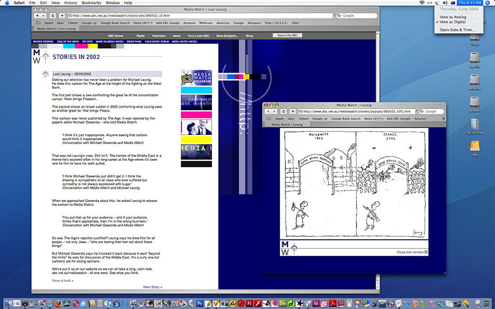The width and height of the screenshot is (495, 309).
Task: Reload the Lost Leunig page
Action: coord(53,15)
